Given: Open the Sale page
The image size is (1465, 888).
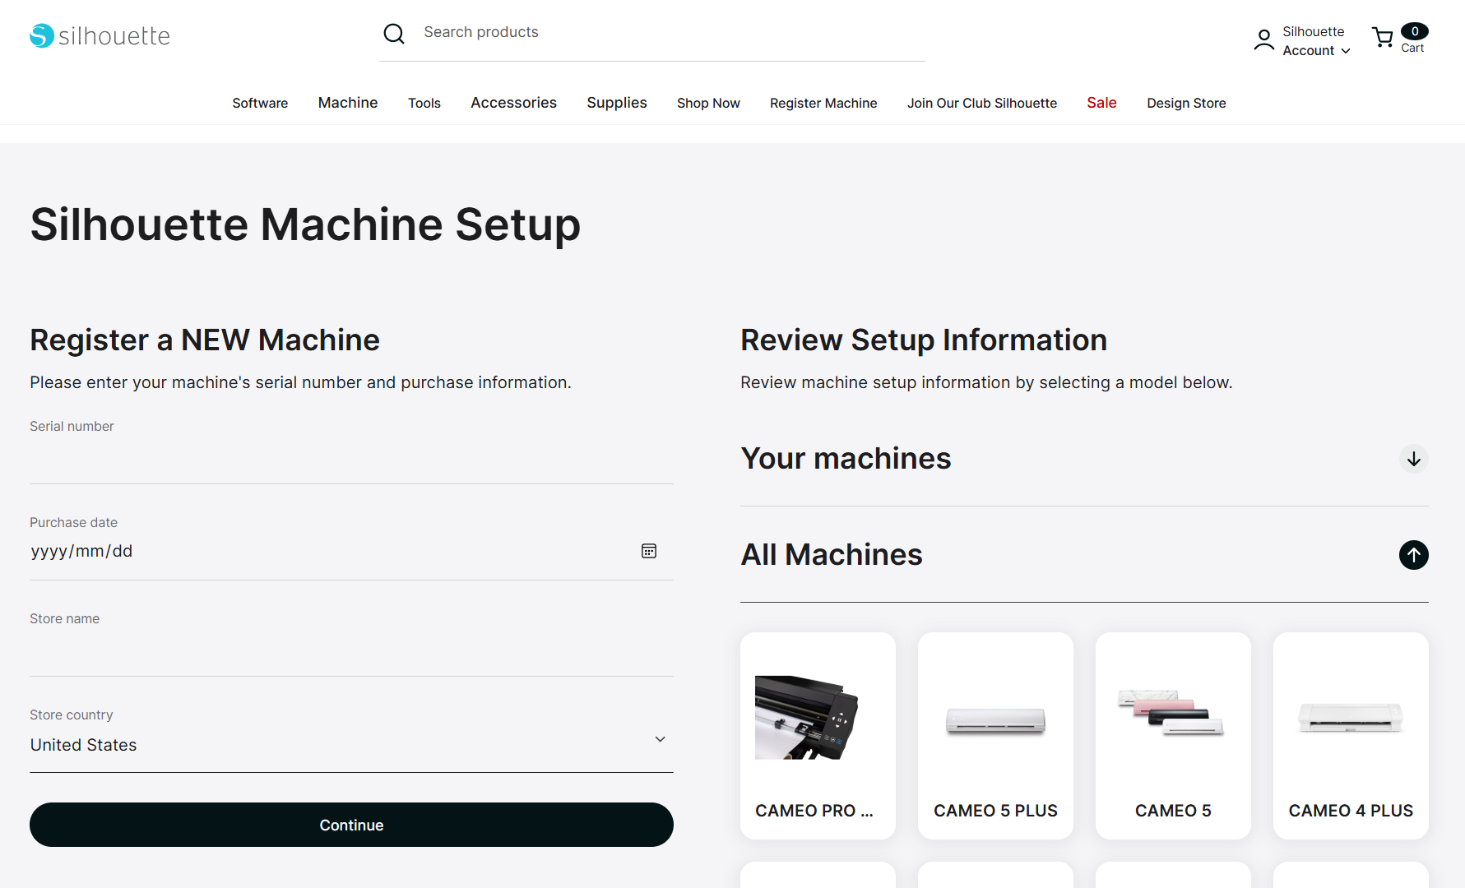Looking at the screenshot, I should (1101, 103).
